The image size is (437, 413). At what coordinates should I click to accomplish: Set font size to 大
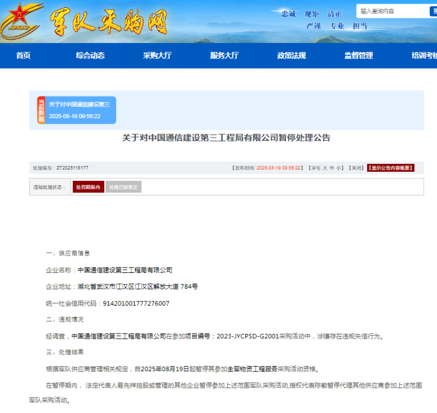pos(325,168)
